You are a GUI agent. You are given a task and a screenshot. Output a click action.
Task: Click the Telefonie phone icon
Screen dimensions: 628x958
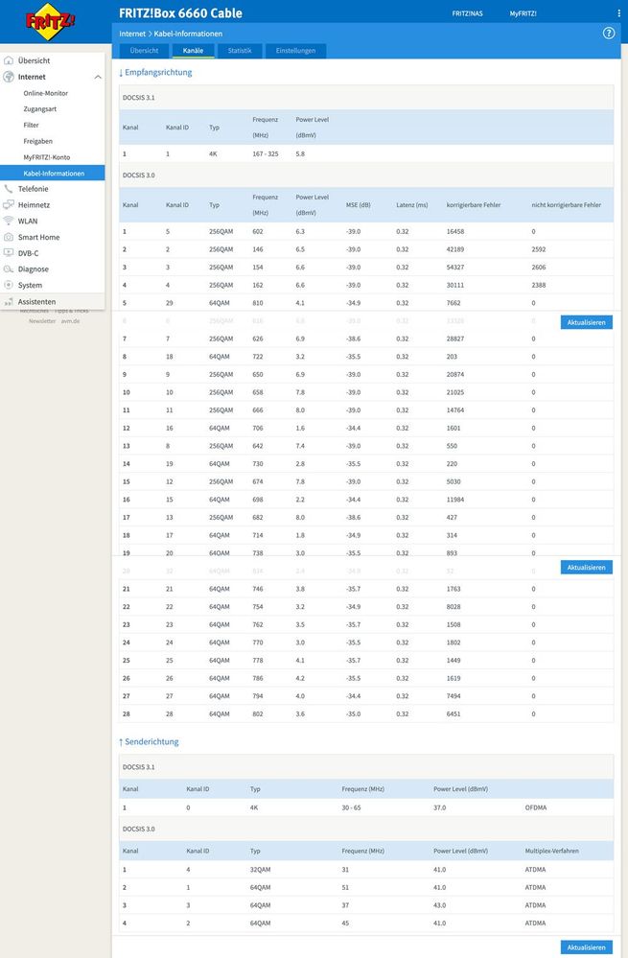pyautogui.click(x=9, y=189)
